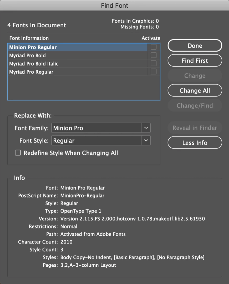Click the dimmed Change/Find button
Image resolution: width=229 pixels, height=284 pixels.
[195, 105]
